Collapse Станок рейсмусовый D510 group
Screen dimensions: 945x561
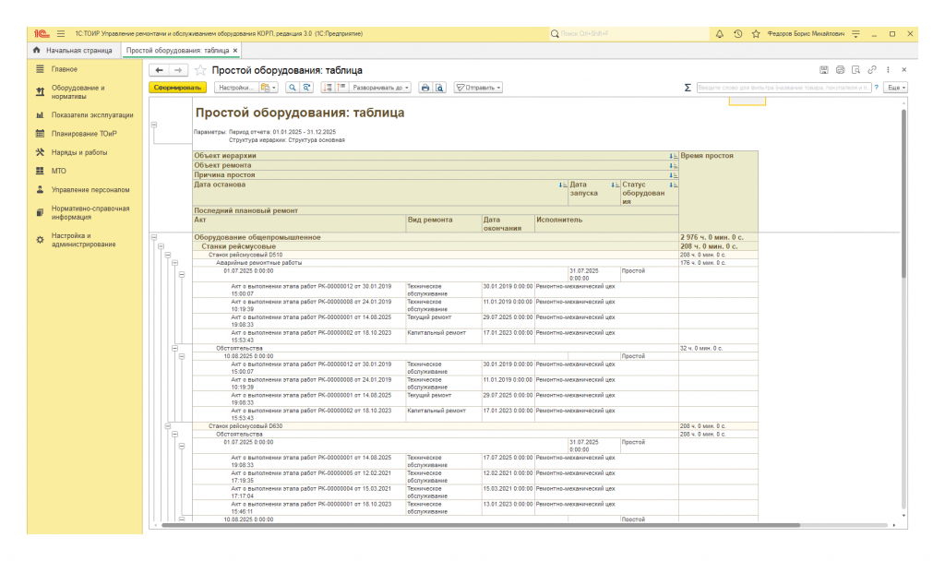tap(168, 255)
